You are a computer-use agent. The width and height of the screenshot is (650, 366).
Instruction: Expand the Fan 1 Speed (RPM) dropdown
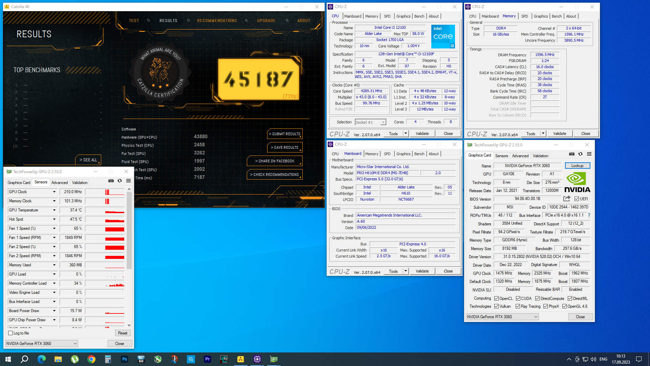pyautogui.click(x=54, y=238)
